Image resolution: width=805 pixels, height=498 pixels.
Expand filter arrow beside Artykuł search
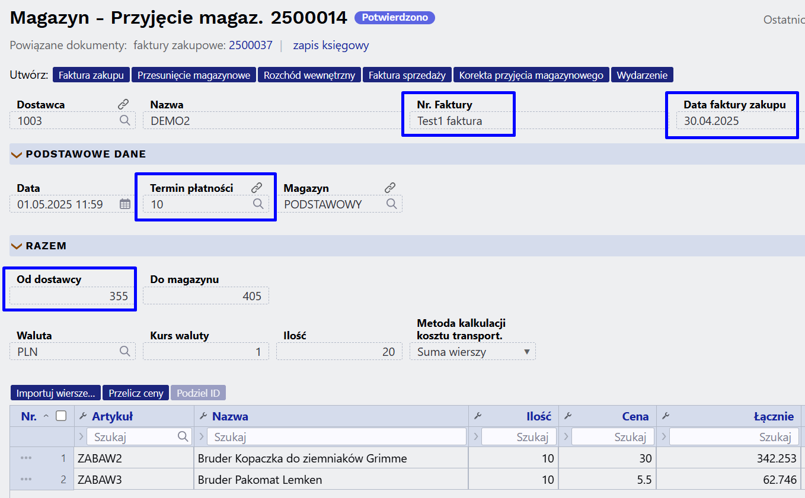[x=81, y=437]
